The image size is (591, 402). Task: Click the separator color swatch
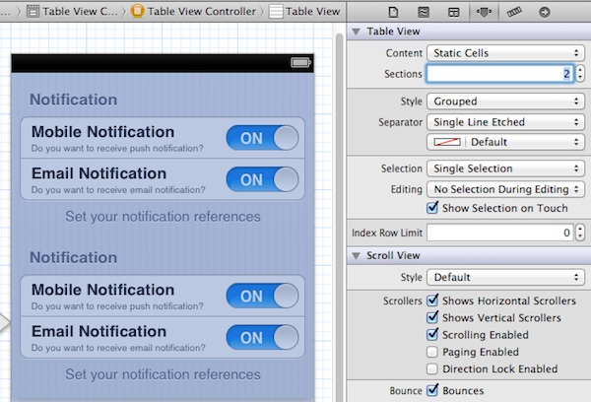click(x=456, y=142)
